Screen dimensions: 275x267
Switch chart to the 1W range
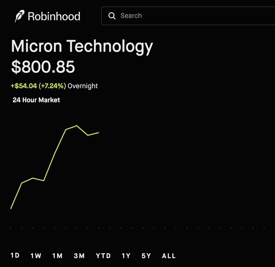(36, 256)
